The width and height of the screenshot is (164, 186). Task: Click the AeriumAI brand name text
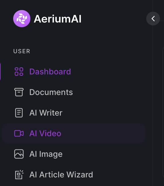(x=58, y=19)
